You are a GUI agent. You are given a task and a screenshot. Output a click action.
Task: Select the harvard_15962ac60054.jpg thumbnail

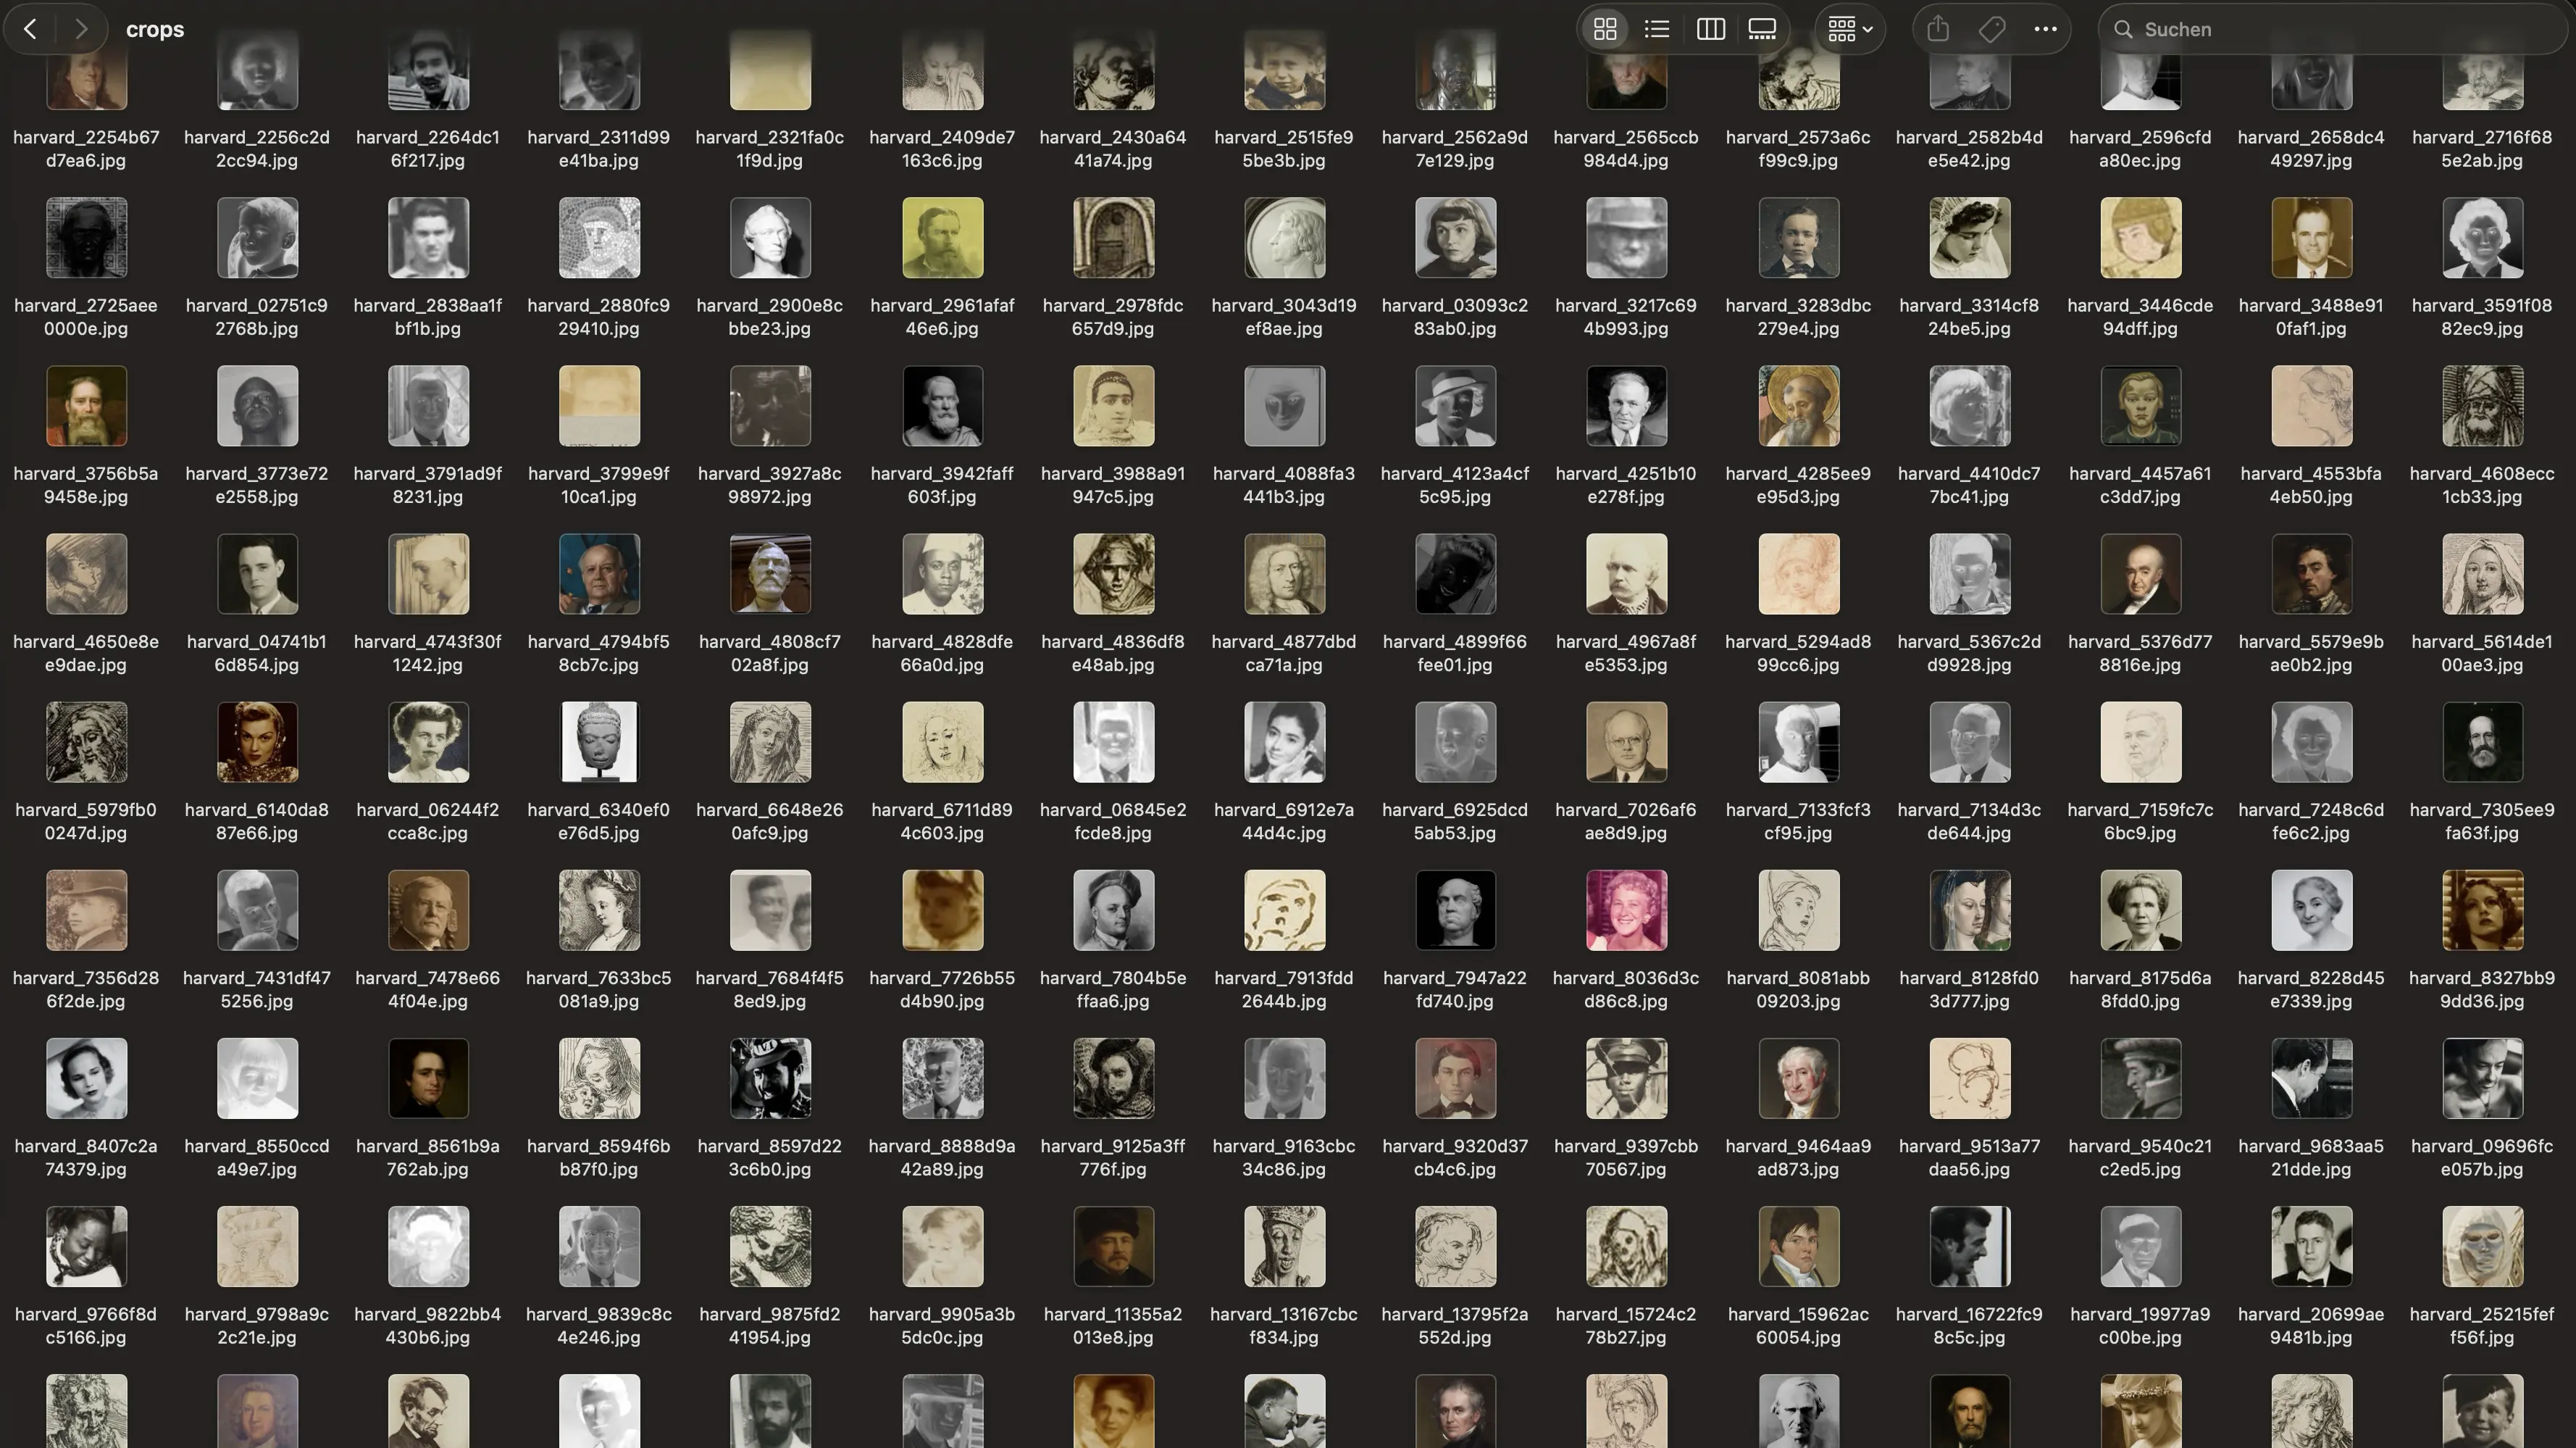pyautogui.click(x=1798, y=1246)
